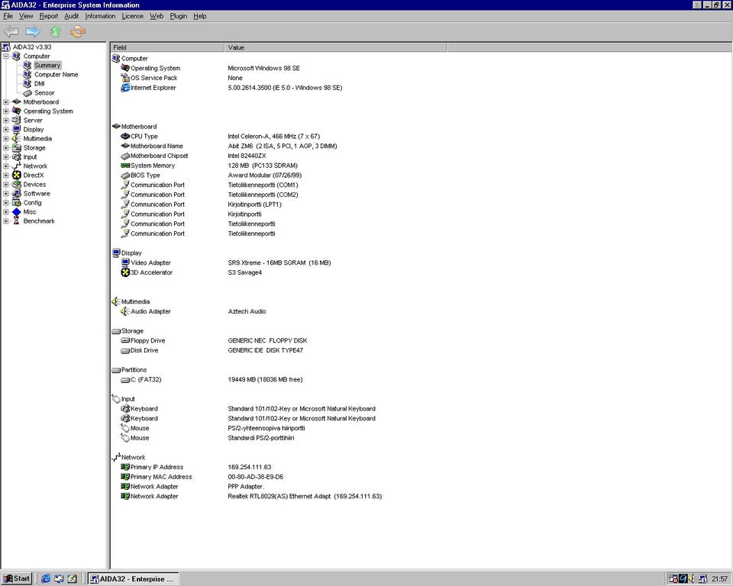
Task: Click the Config icon in the tree
Action: [16, 203]
